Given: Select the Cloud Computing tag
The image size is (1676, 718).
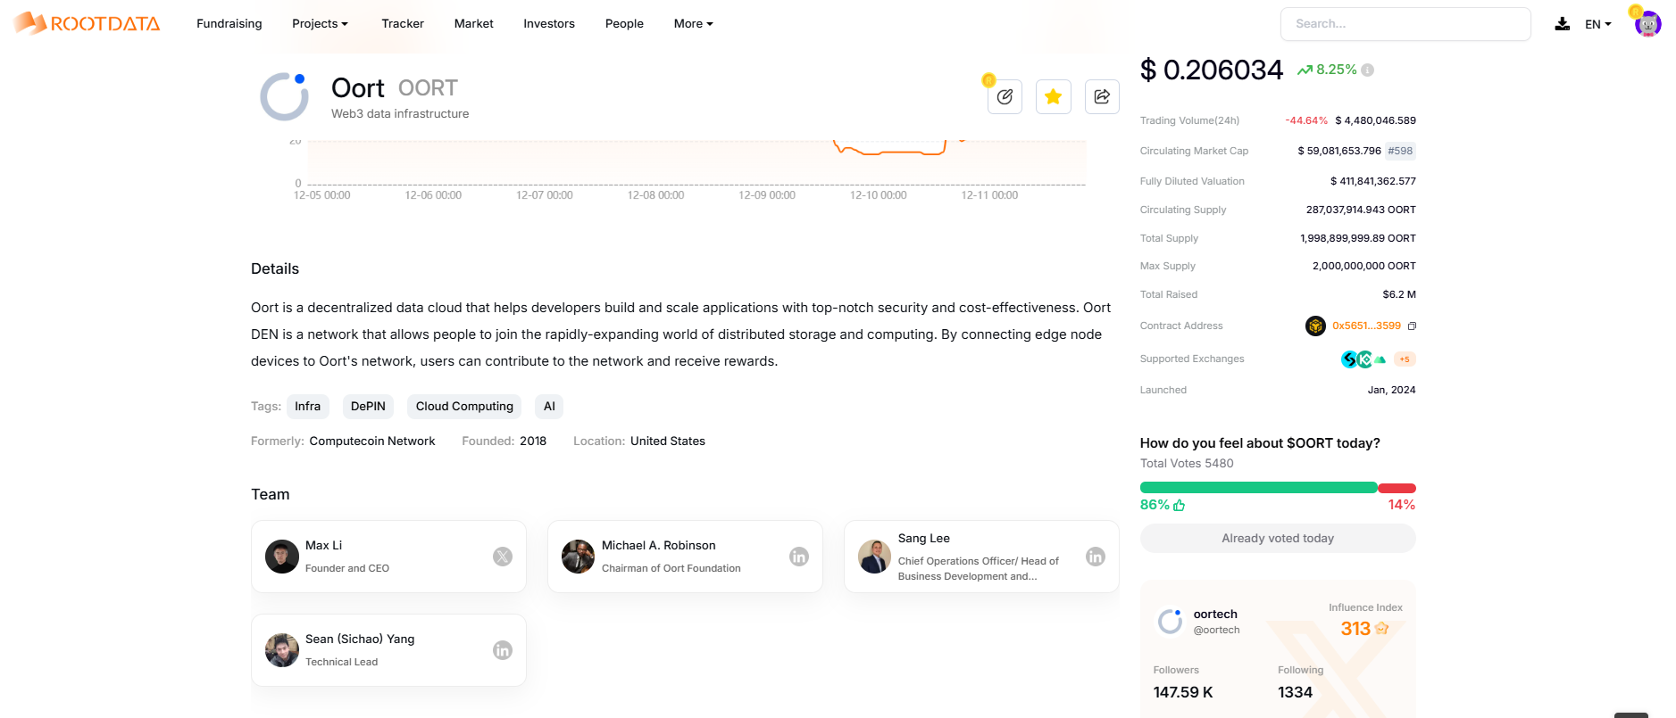Looking at the screenshot, I should click(x=464, y=407).
